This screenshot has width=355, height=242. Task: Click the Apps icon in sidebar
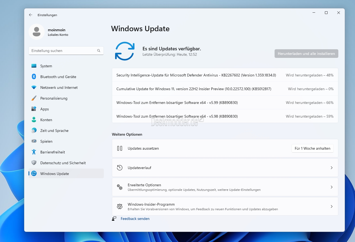tap(34, 109)
